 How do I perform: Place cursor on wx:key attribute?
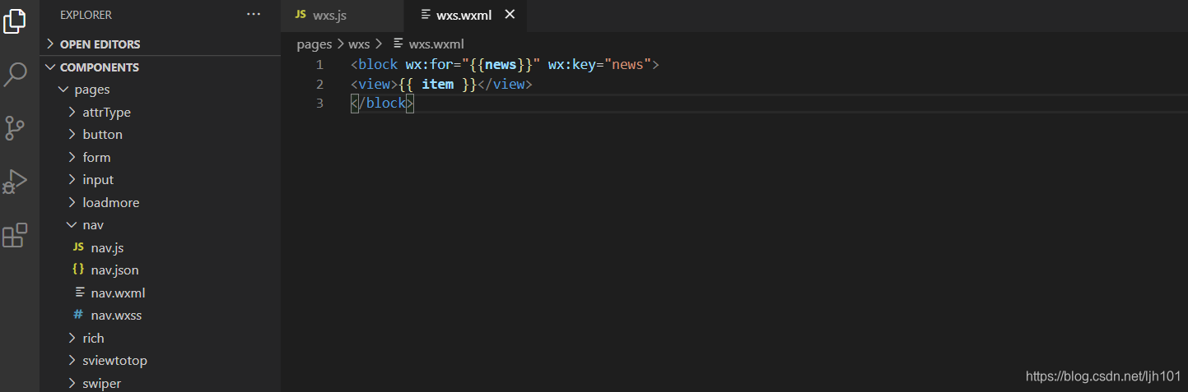pos(572,65)
